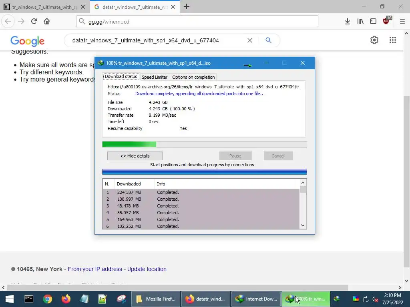Screen dimensions: 410x307
Task: Switch to Internet Dow... taskbar item
Action: click(256, 299)
